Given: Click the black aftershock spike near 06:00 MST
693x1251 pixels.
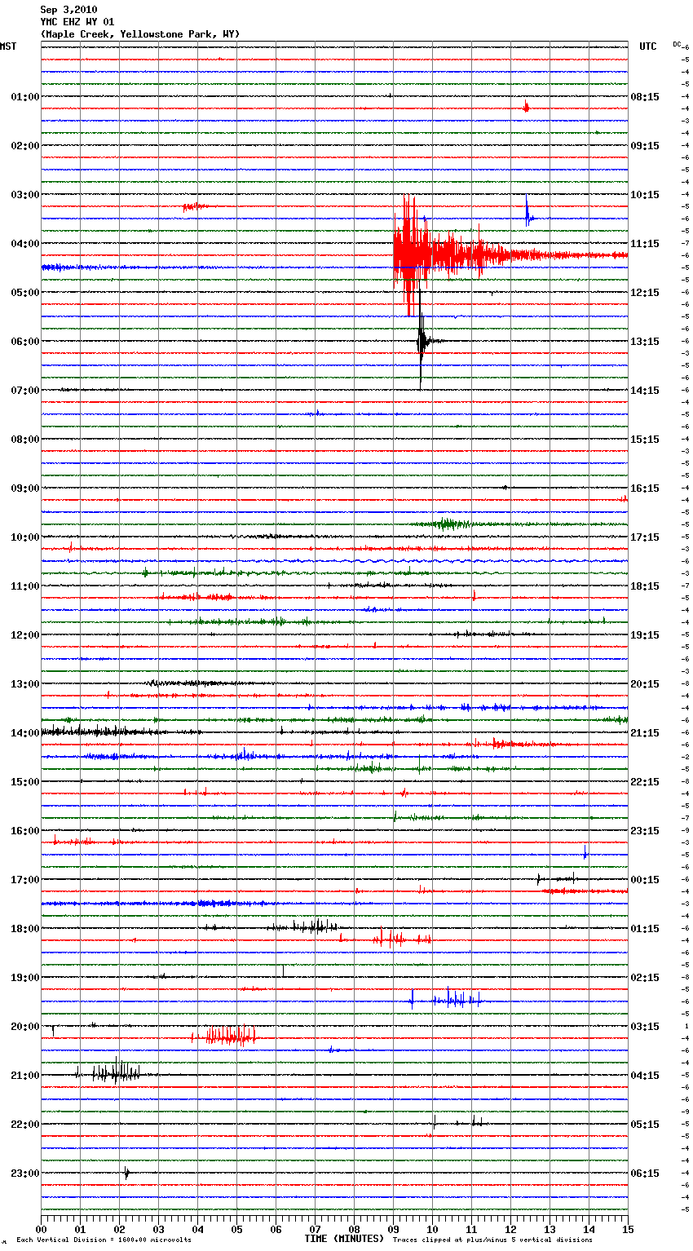Looking at the screenshot, I should (x=422, y=341).
